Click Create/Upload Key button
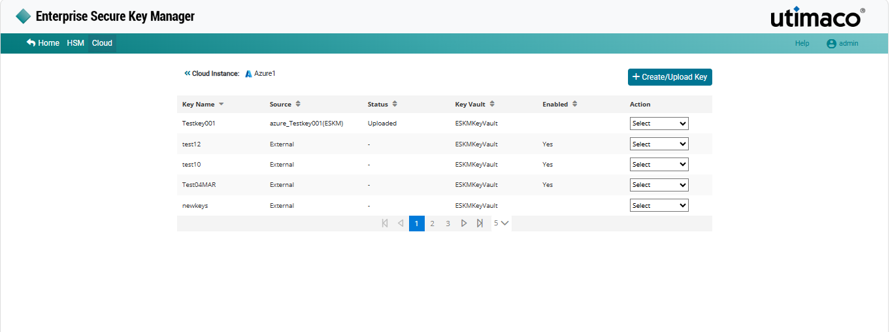The image size is (890, 332). tap(670, 77)
